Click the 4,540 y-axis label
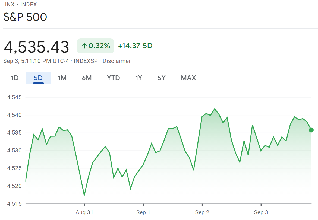Screen dimensions: 318x220 point(14,115)
